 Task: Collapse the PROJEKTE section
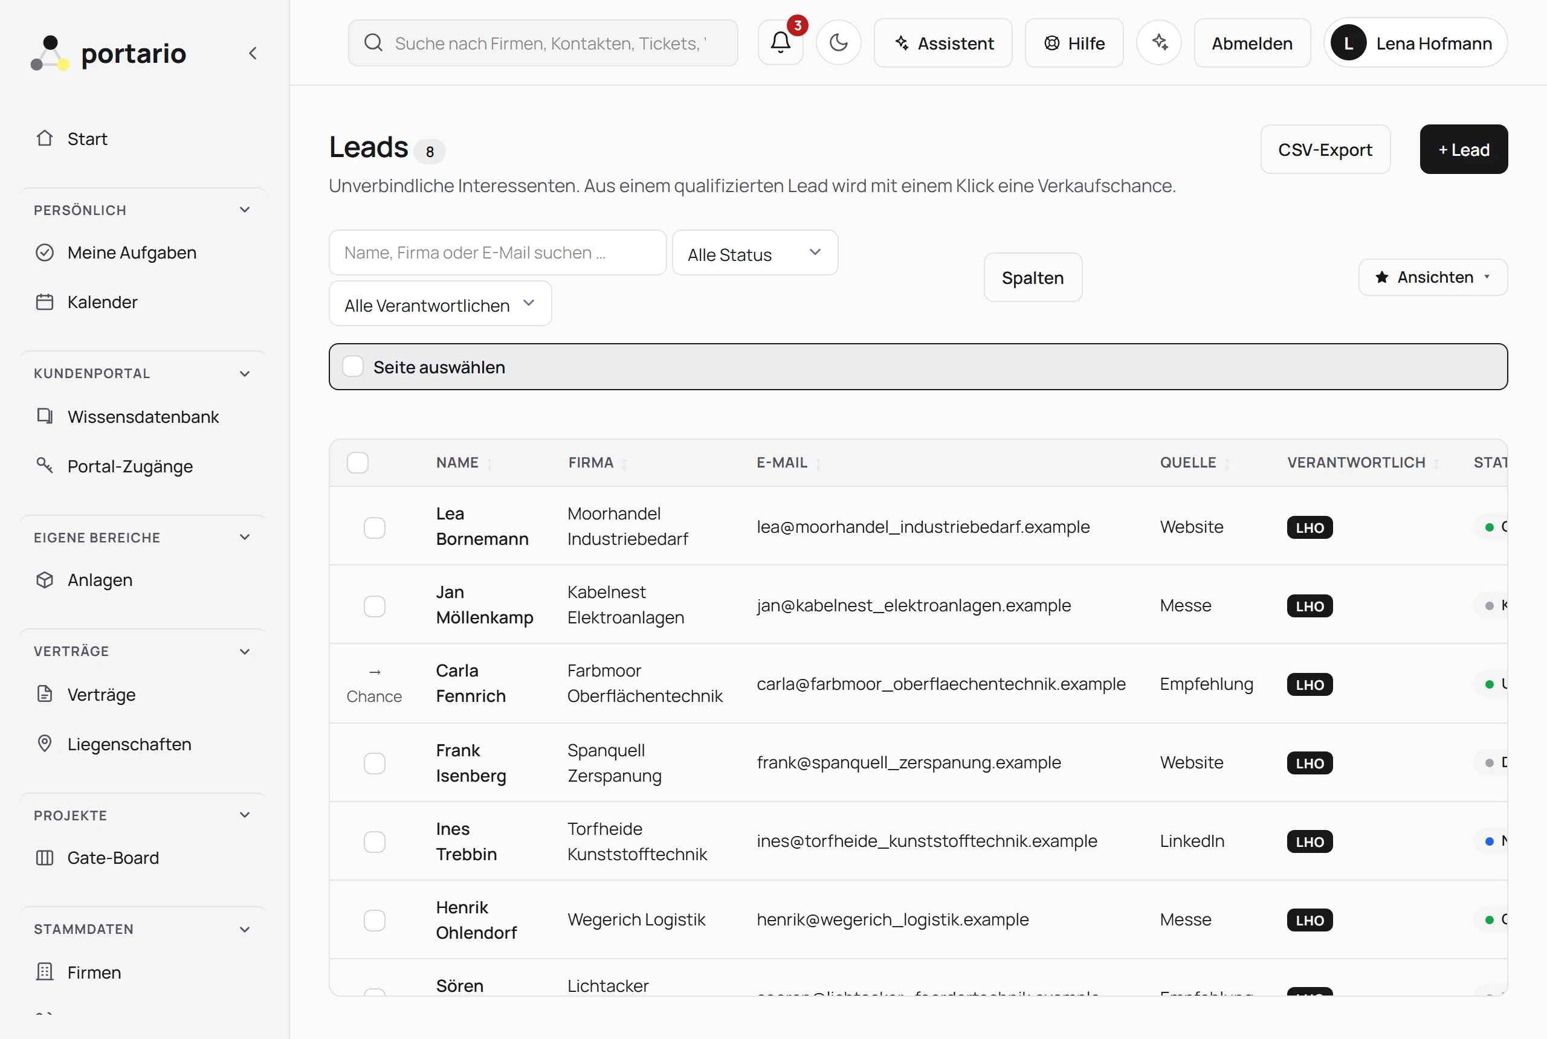coord(245,814)
